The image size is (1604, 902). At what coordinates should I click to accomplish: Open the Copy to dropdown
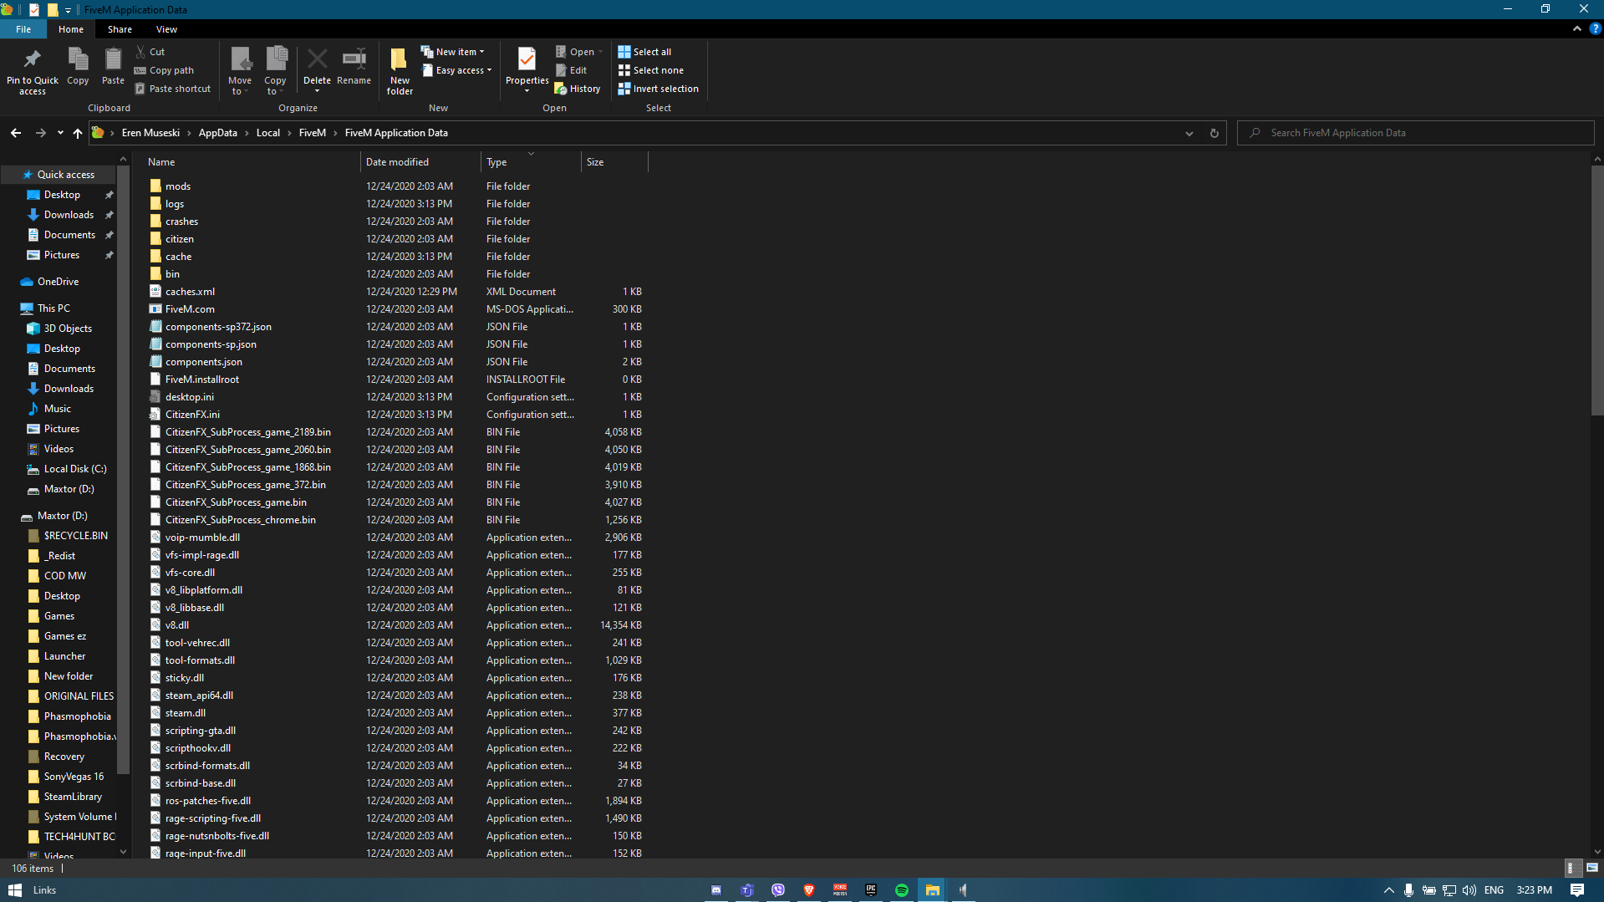(x=275, y=71)
